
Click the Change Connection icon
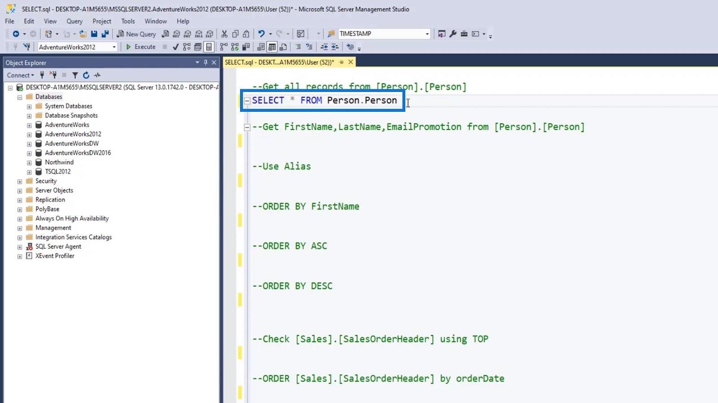point(27,47)
